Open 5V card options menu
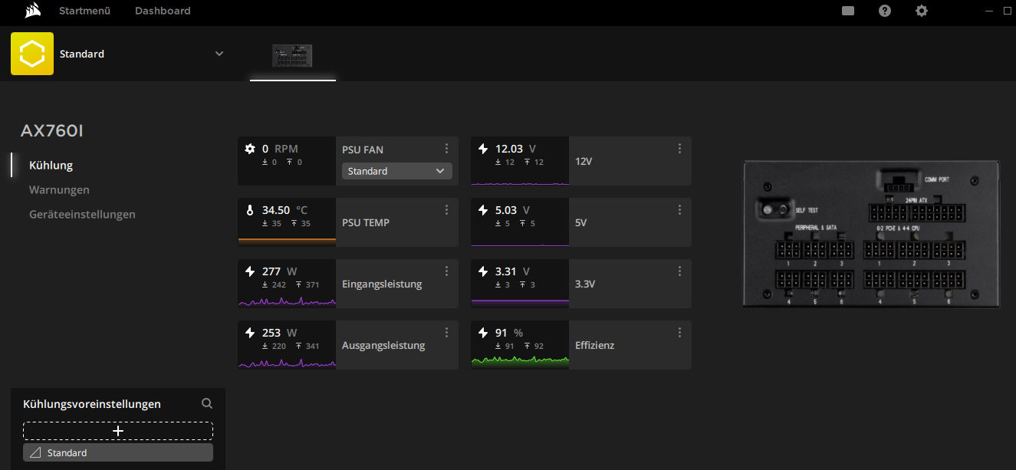The image size is (1016, 470). pyautogui.click(x=679, y=209)
